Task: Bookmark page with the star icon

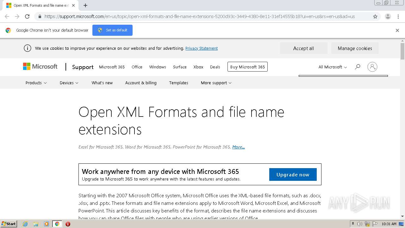Action: tap(375, 16)
